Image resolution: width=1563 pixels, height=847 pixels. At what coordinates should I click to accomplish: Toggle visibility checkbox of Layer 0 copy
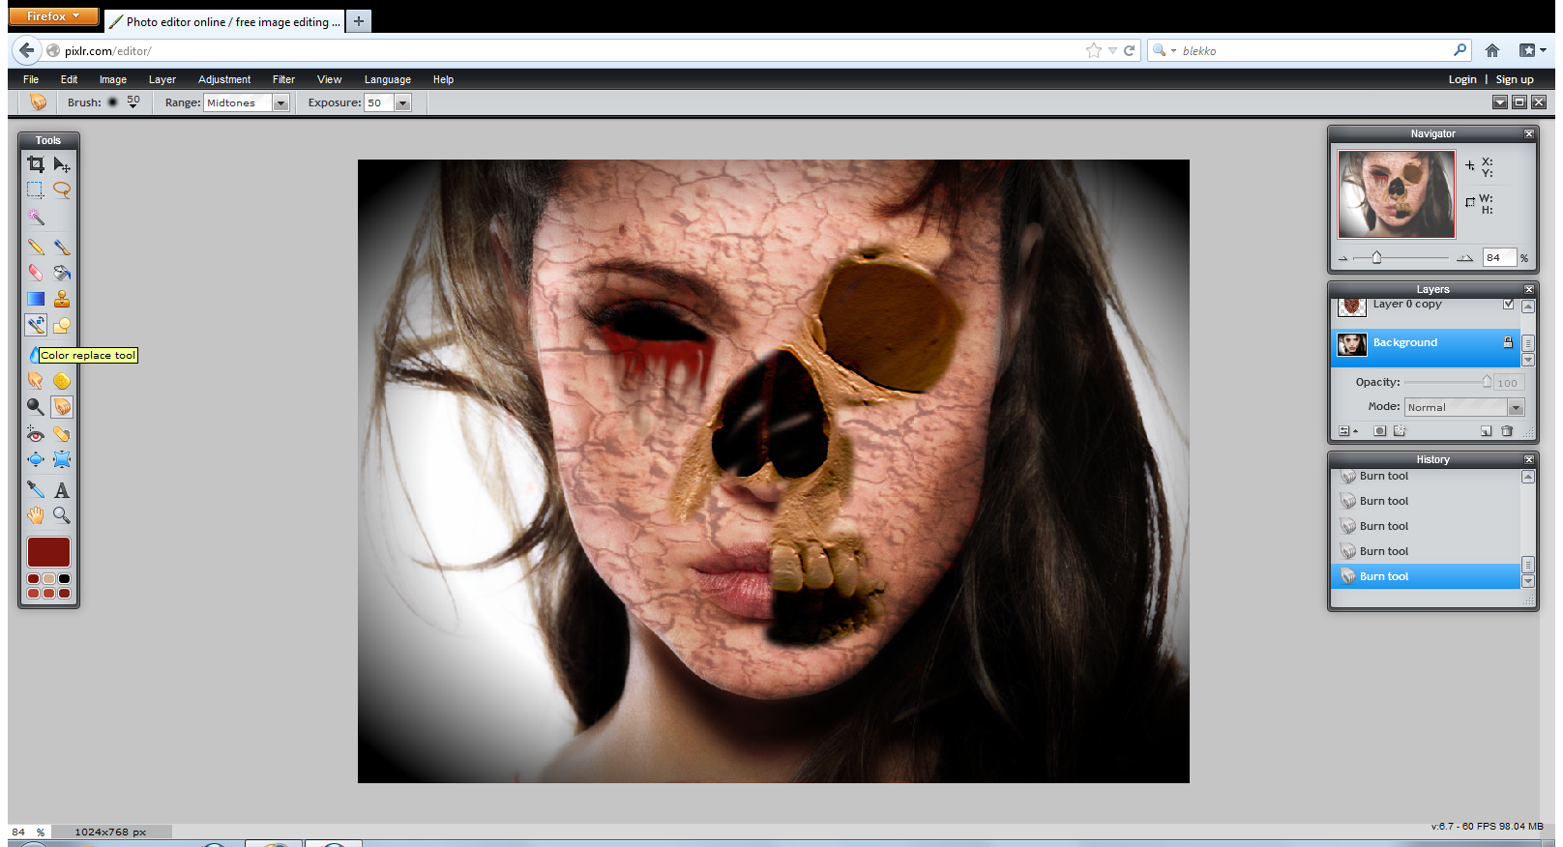point(1508,305)
